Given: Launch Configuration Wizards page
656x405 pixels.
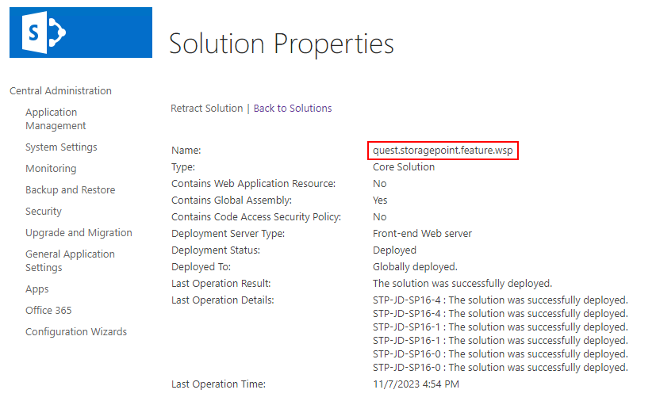Looking at the screenshot, I should [x=76, y=332].
